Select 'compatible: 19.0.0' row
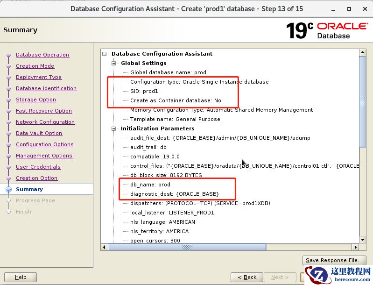 155,157
